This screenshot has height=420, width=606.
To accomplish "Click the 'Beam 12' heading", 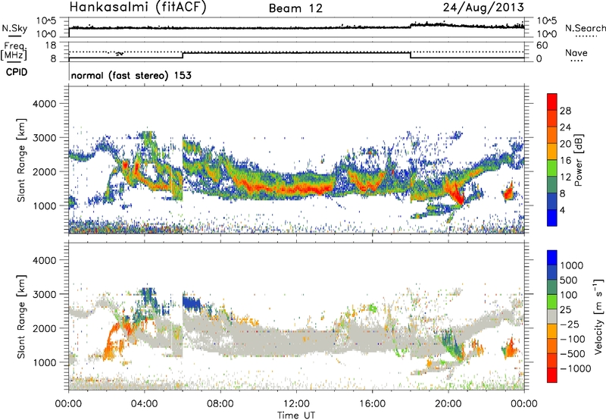I will (x=295, y=8).
